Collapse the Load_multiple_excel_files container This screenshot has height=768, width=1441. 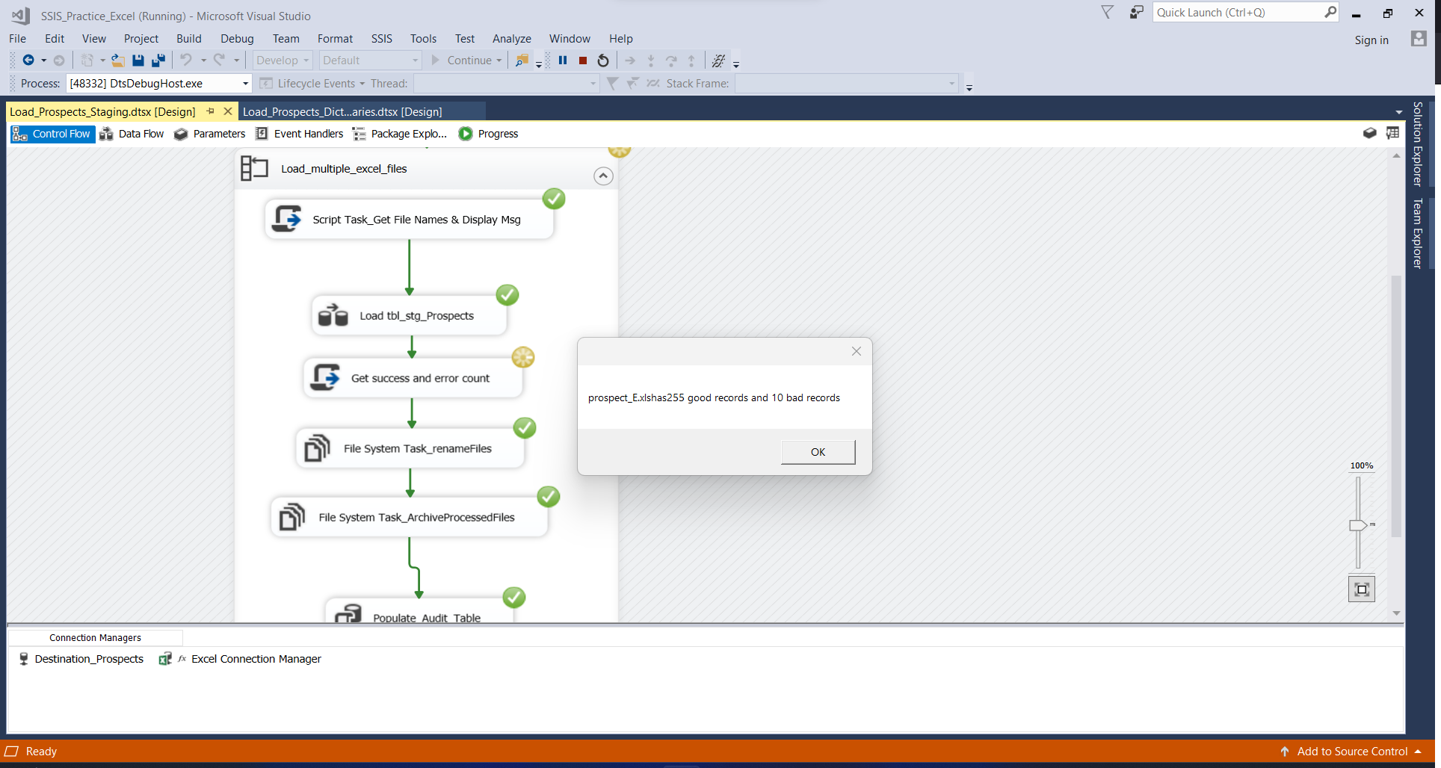pyautogui.click(x=603, y=176)
